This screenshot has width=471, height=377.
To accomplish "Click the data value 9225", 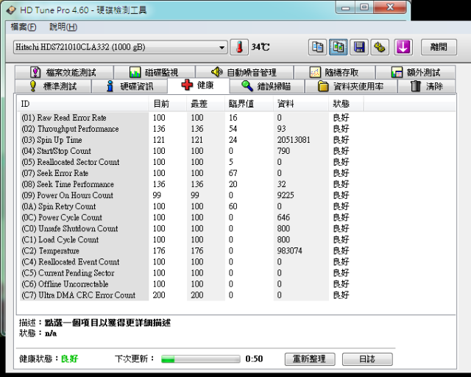I will click(x=286, y=195).
